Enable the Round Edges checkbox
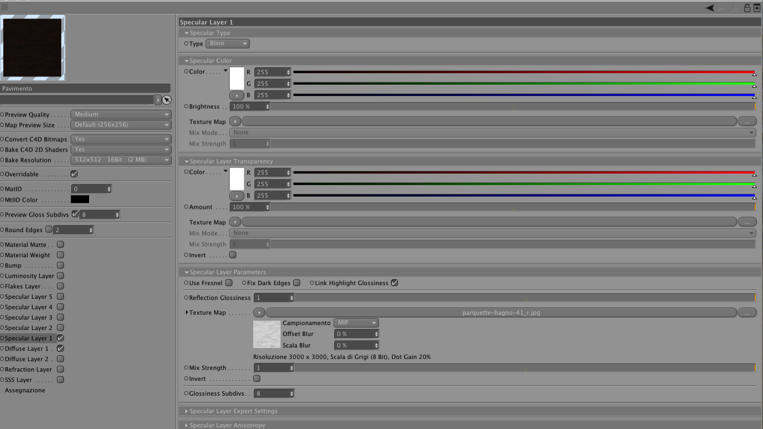Screen dimensions: 763x429 [x=49, y=230]
